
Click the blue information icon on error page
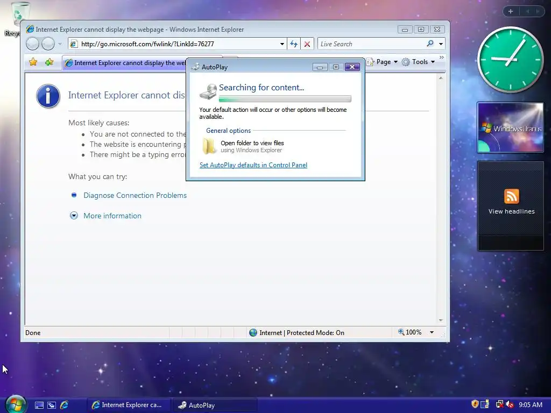(x=48, y=96)
